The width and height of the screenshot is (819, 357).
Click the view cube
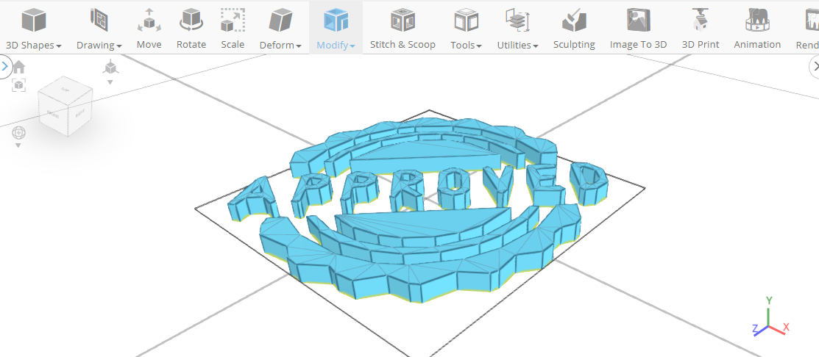click(65, 106)
